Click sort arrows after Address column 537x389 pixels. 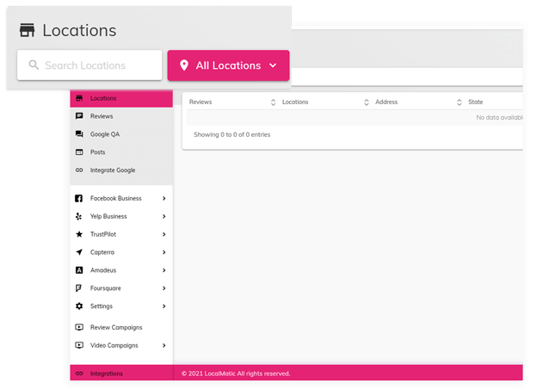click(x=459, y=102)
